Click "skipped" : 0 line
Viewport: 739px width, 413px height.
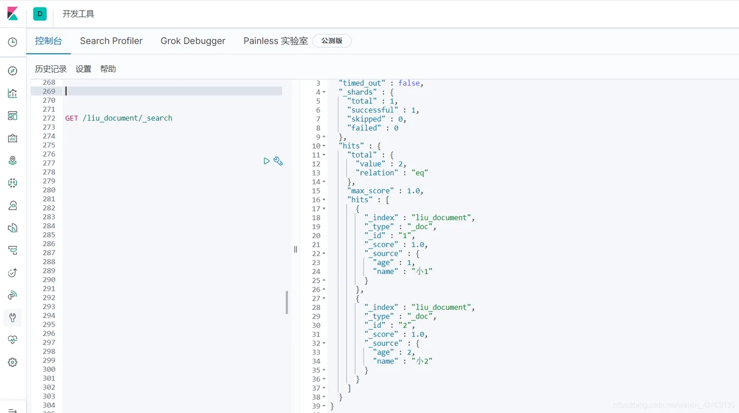coord(377,119)
